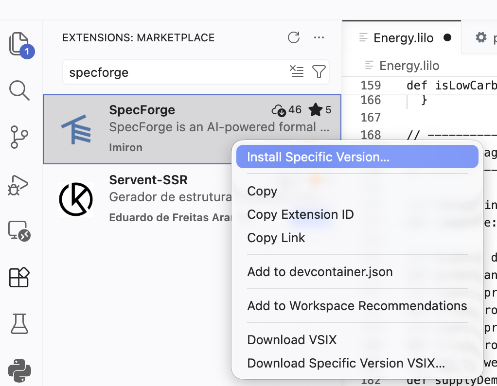Open Remote Explorer view

19,231
